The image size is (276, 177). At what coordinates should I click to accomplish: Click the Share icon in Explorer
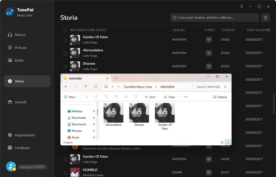coord(126,97)
